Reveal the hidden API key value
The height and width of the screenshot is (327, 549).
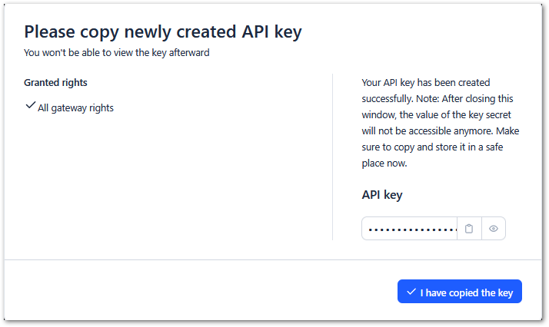tap(494, 229)
